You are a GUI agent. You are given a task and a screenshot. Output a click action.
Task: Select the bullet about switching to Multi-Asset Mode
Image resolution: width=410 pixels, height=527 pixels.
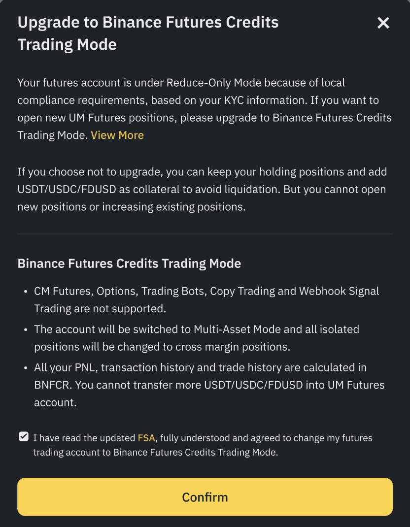point(196,338)
